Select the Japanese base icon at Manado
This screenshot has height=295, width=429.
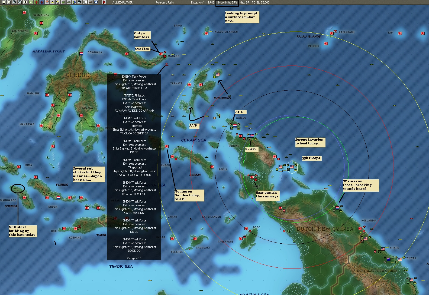coord(161,54)
